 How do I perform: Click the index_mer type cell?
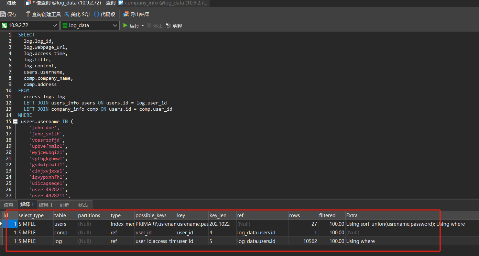tap(122, 224)
